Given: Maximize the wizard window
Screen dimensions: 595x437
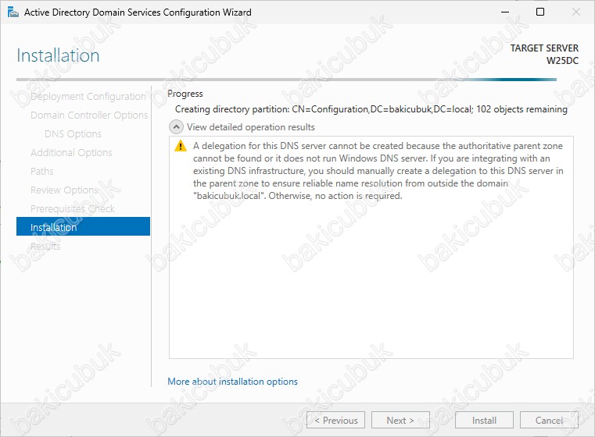Looking at the screenshot, I should tap(540, 12).
